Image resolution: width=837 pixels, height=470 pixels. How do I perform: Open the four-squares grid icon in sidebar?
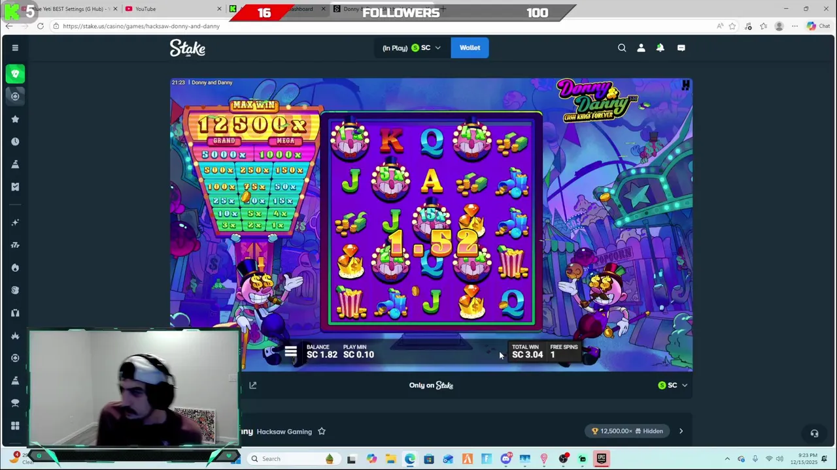click(x=15, y=426)
